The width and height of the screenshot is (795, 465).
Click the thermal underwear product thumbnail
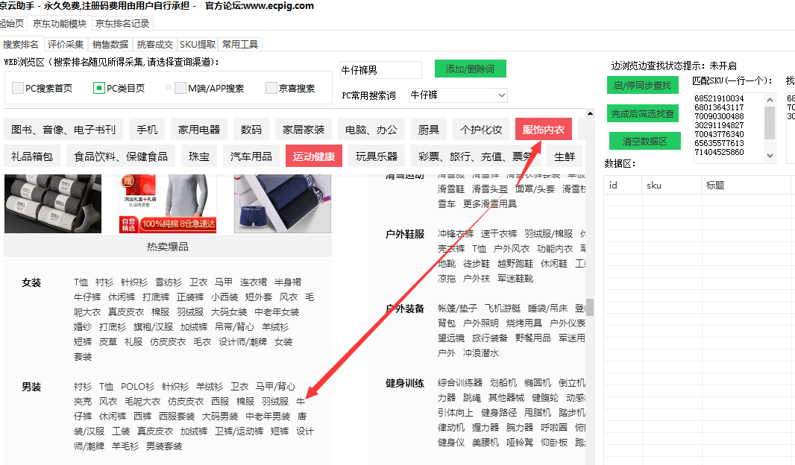(x=168, y=203)
